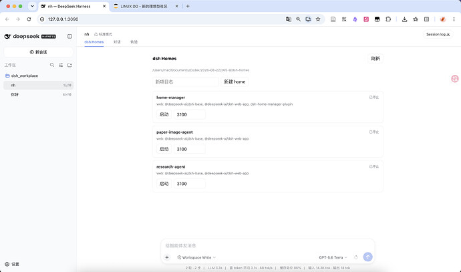Viewport: 461px width, 272px height.
Task: Select the nh session
Action: pos(38,86)
